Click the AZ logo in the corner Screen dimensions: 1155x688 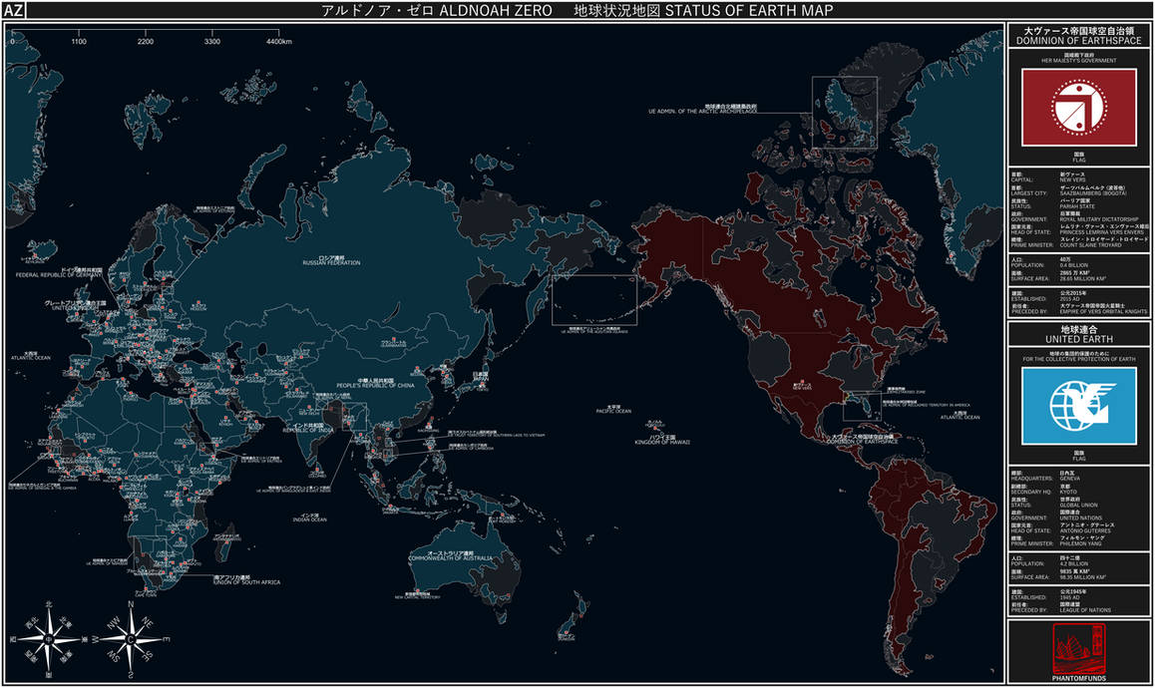(x=14, y=10)
